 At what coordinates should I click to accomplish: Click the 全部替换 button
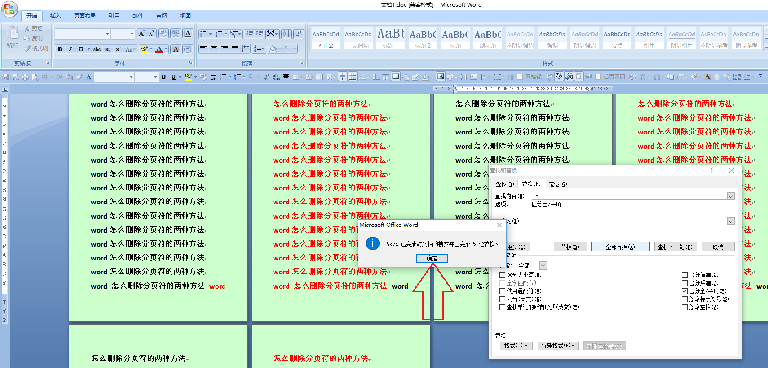coord(620,247)
